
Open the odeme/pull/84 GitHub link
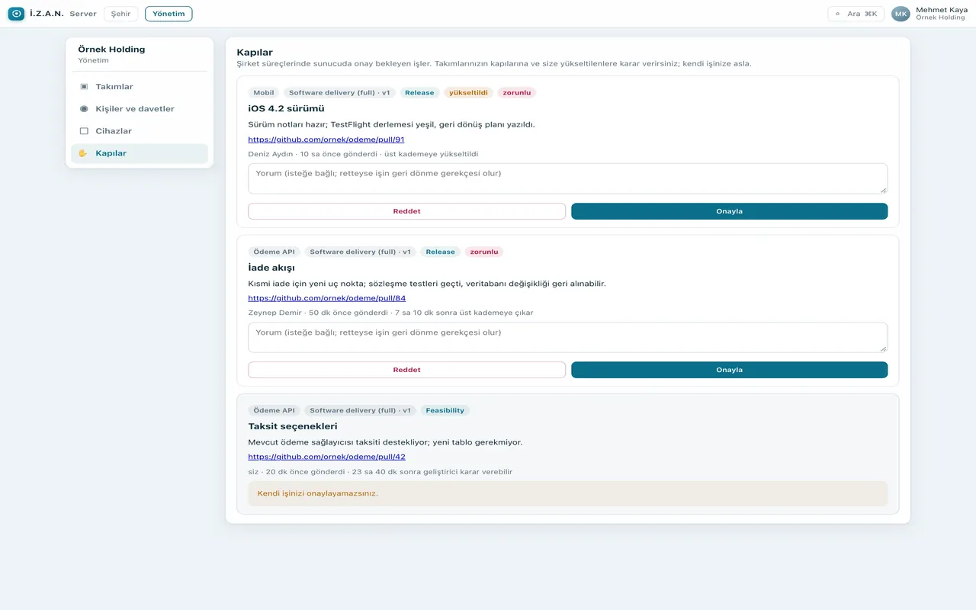[x=327, y=298]
